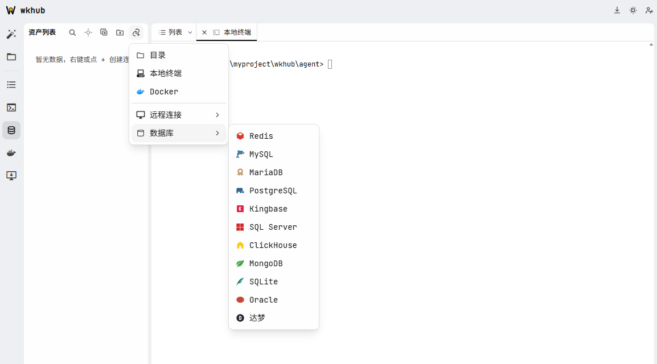657x364 pixels.
Task: Select MongoDB database type
Action: 274,263
